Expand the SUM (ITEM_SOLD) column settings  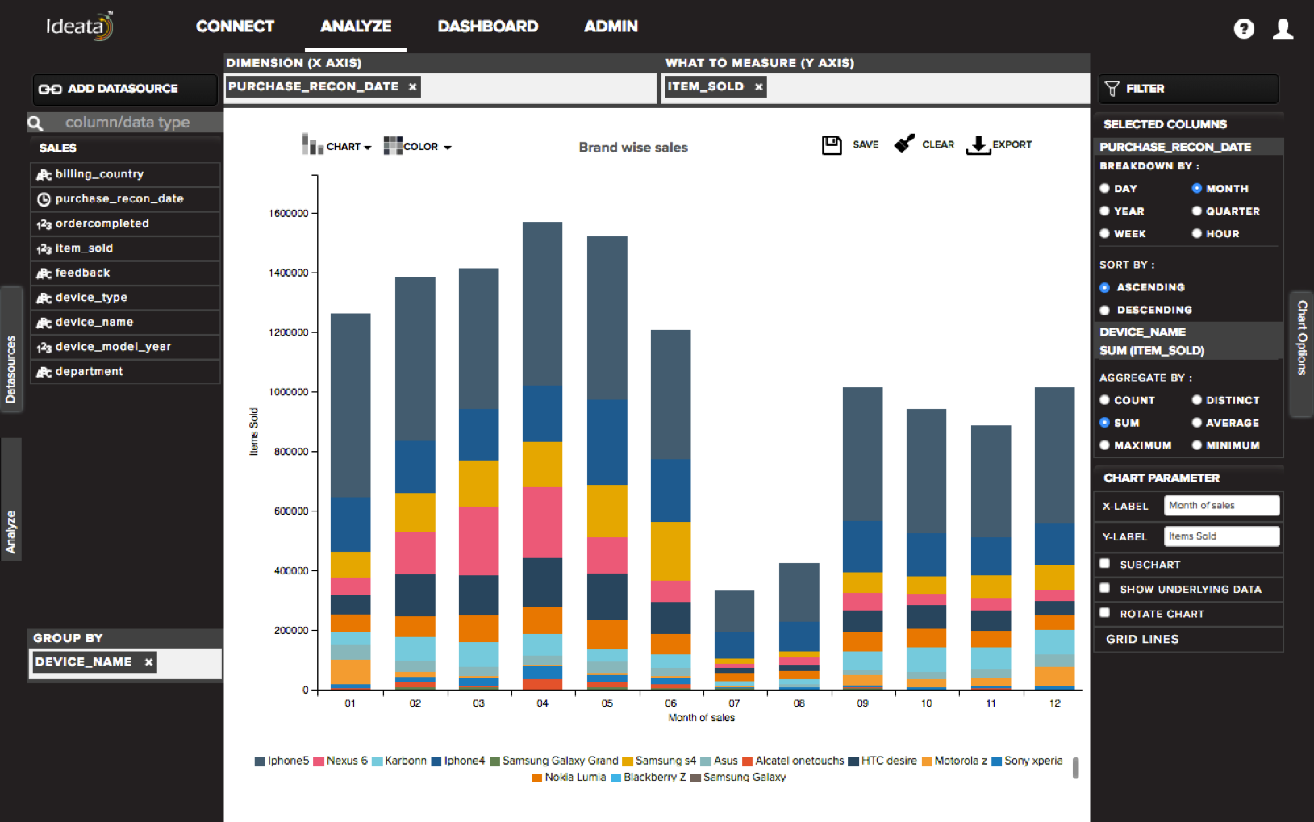1188,350
